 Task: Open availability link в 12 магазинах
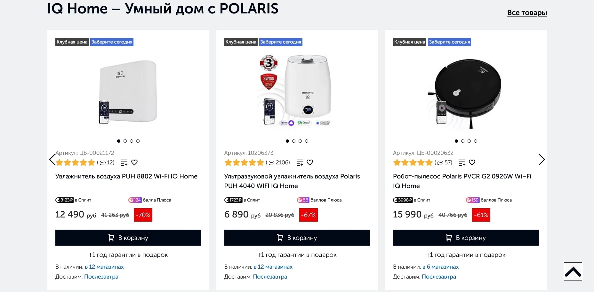[105, 267]
